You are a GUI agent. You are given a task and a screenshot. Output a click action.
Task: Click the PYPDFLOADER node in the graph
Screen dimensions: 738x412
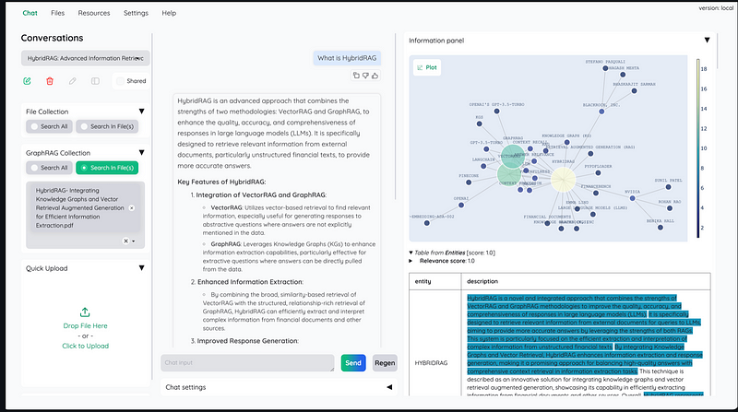[598, 173]
